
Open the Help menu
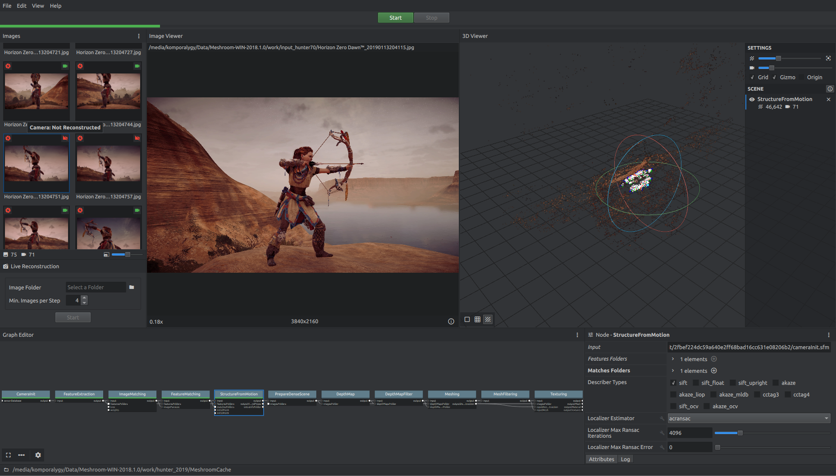point(55,6)
